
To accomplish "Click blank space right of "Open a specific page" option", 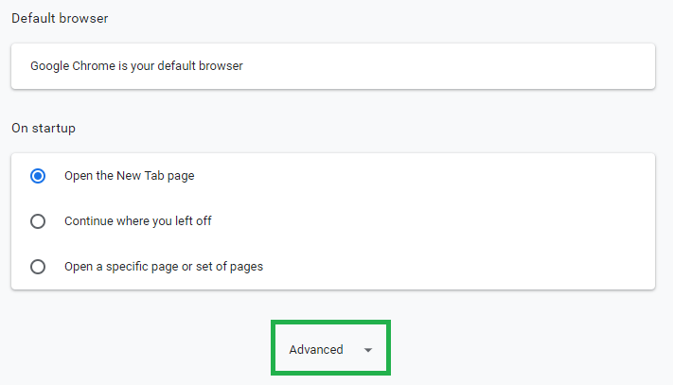I will pos(454,267).
